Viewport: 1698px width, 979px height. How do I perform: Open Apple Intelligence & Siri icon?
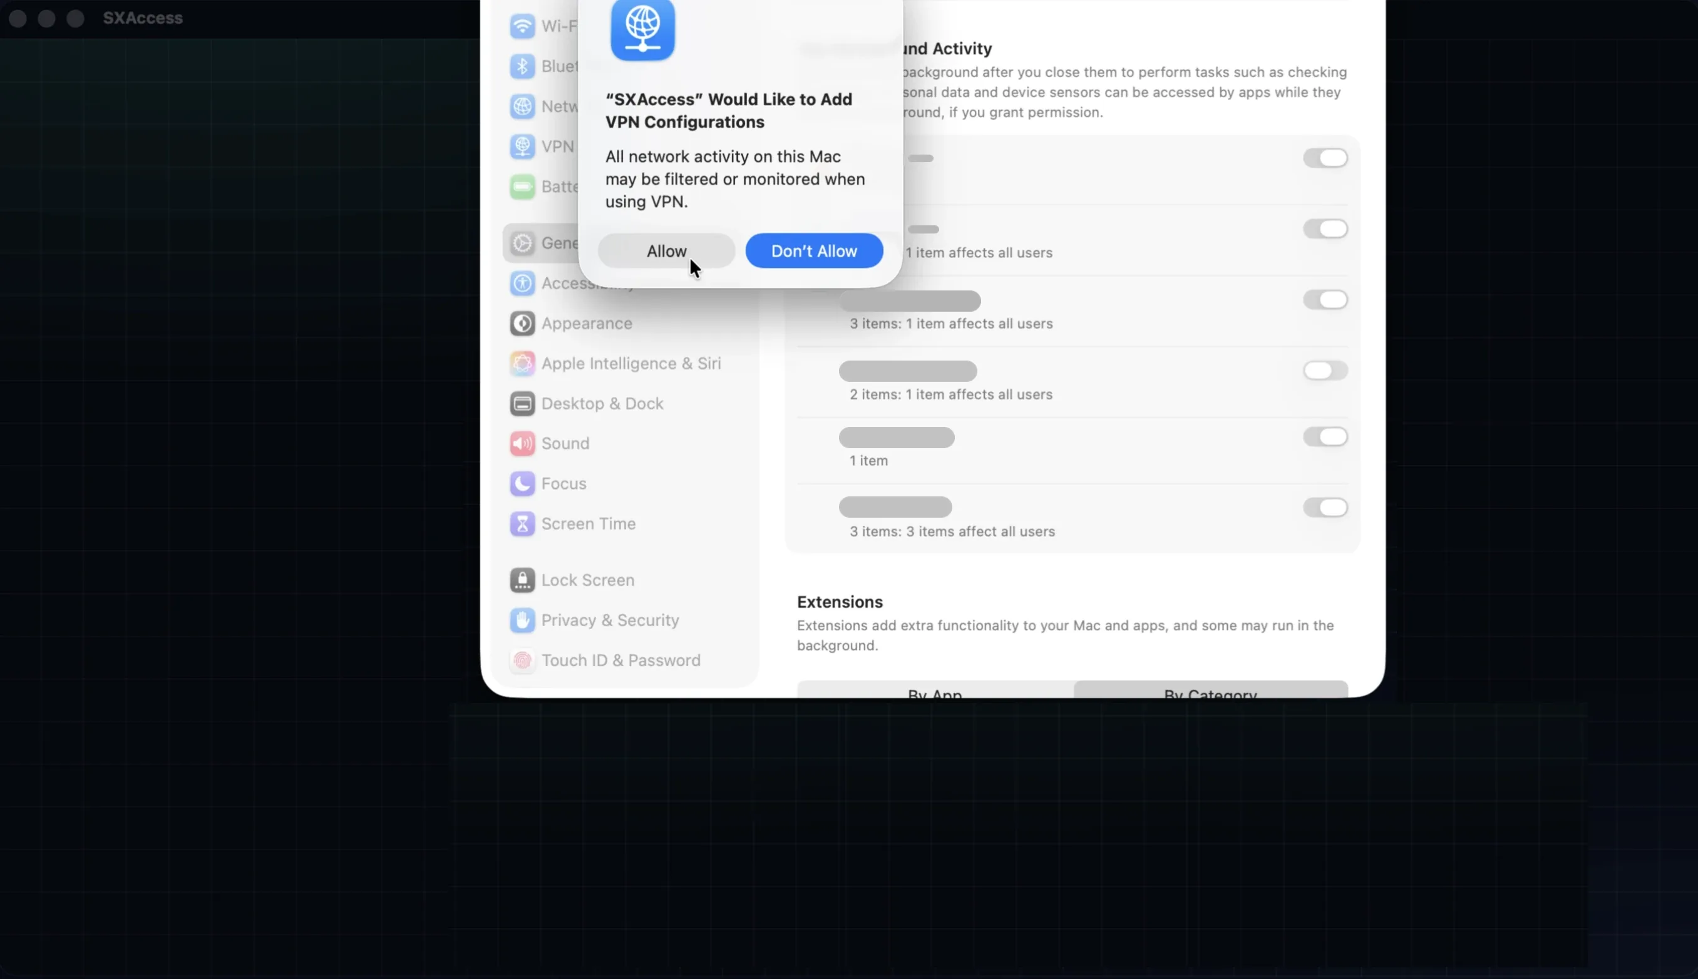pyautogui.click(x=523, y=363)
